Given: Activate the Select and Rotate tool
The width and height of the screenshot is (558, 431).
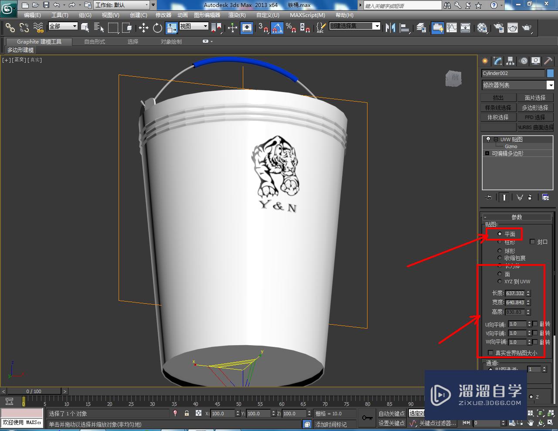Looking at the screenshot, I should (157, 27).
